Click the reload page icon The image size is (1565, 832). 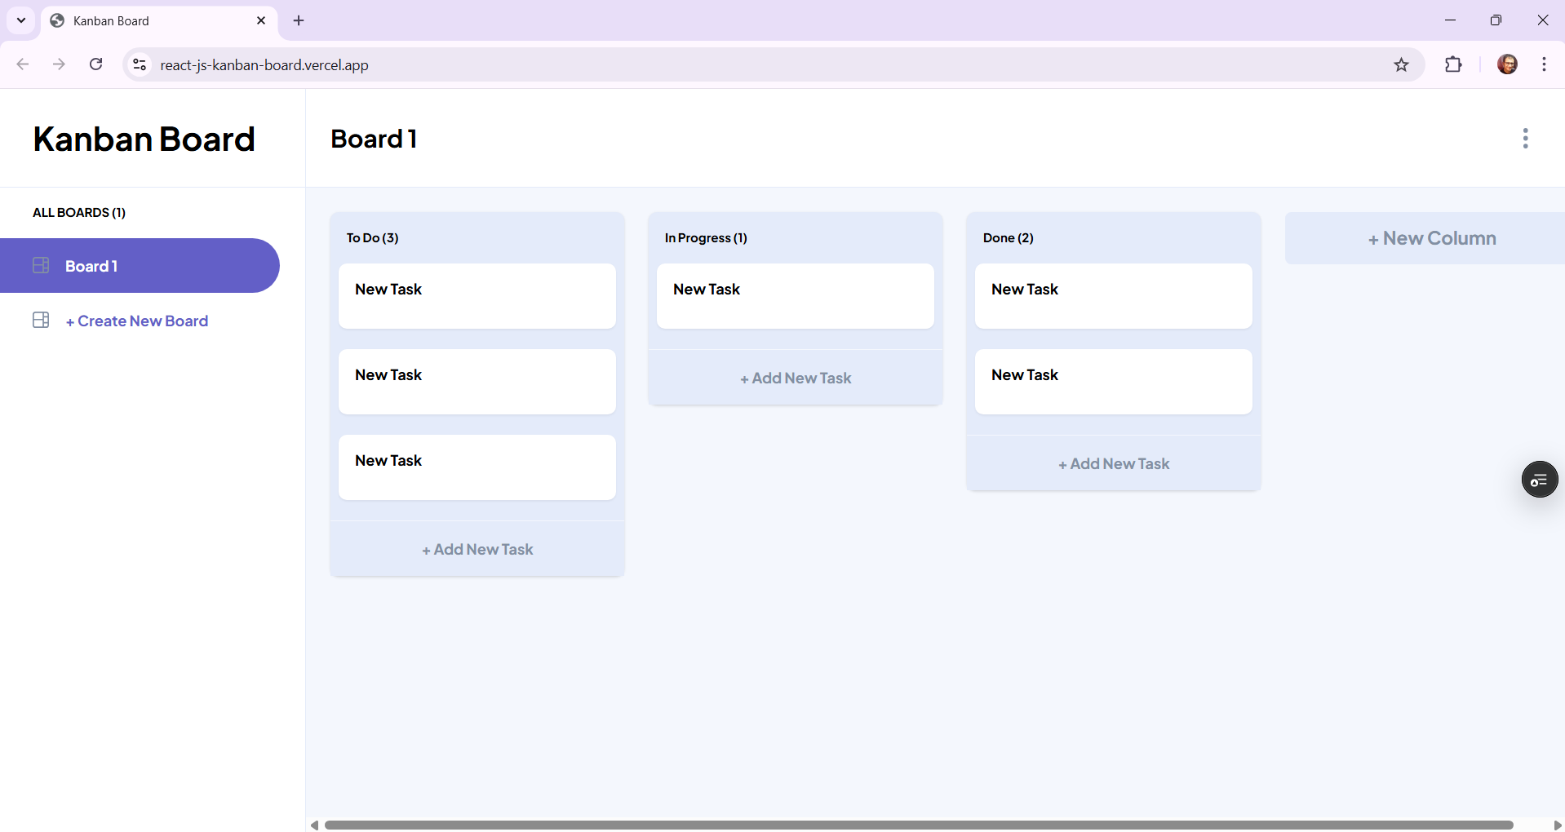95,64
